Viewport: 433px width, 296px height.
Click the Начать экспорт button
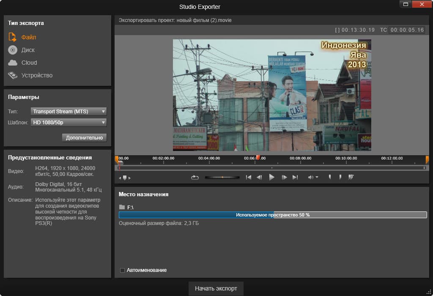click(216, 288)
